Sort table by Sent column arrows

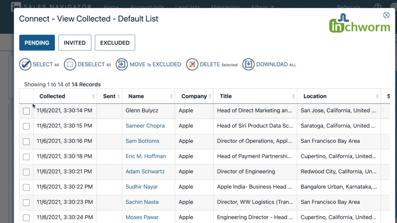click(119, 96)
